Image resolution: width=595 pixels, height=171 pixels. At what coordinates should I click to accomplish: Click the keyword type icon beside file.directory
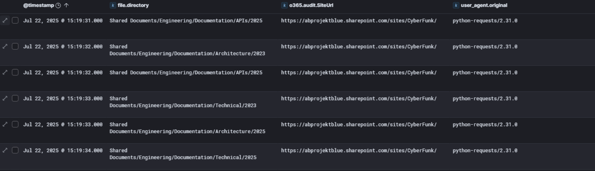(x=113, y=5)
